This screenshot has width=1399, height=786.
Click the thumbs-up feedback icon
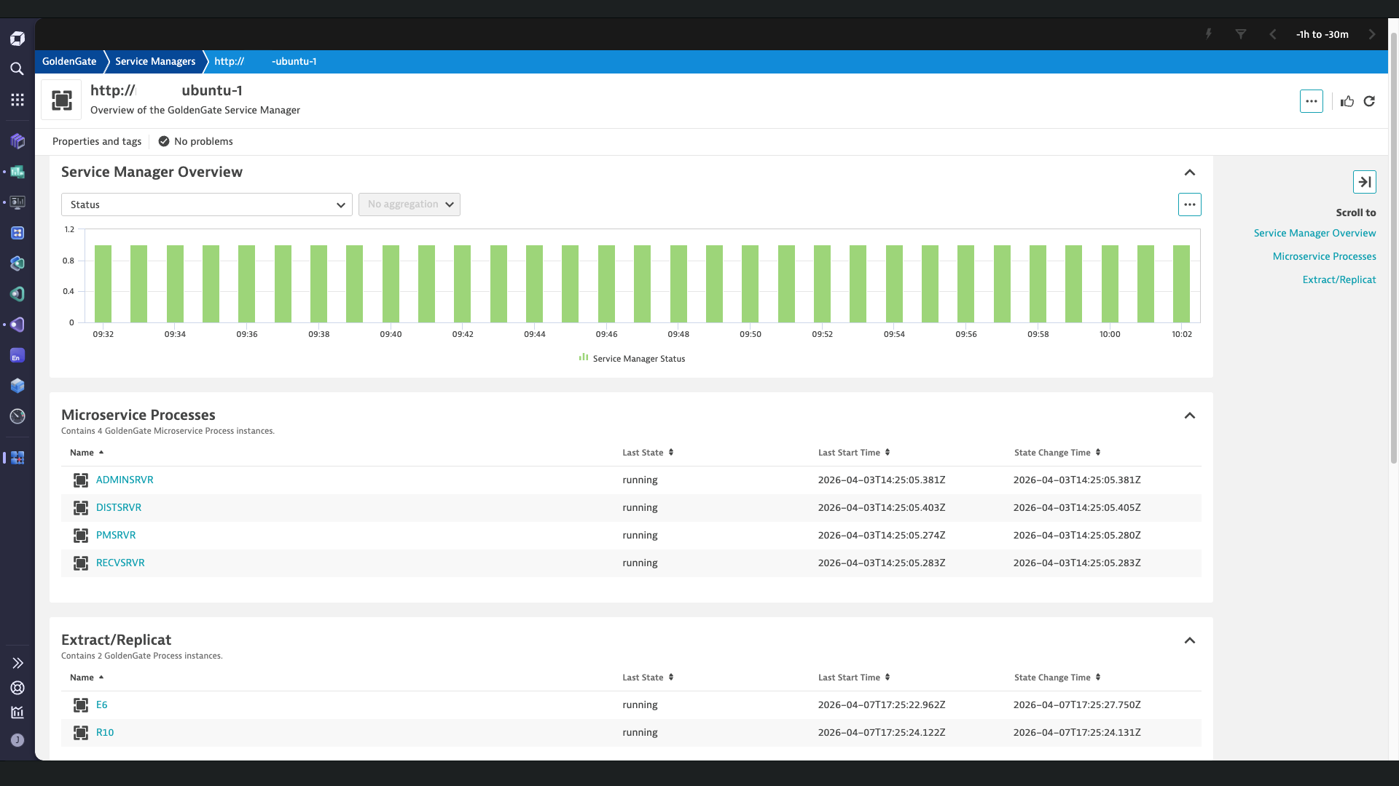[1347, 101]
